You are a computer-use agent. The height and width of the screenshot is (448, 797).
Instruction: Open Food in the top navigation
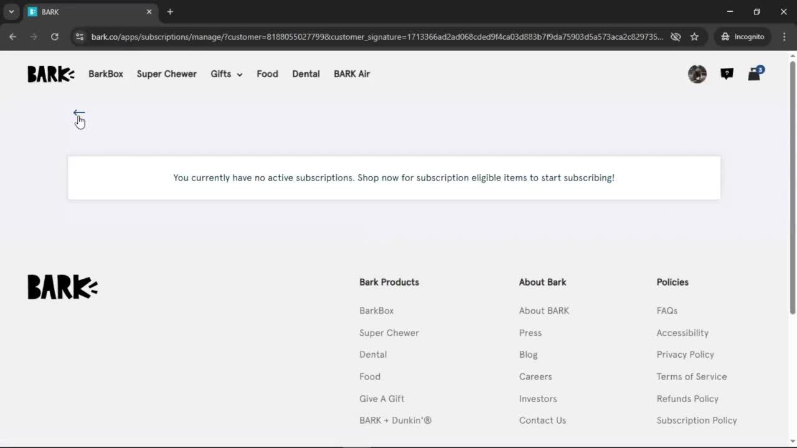pyautogui.click(x=268, y=74)
